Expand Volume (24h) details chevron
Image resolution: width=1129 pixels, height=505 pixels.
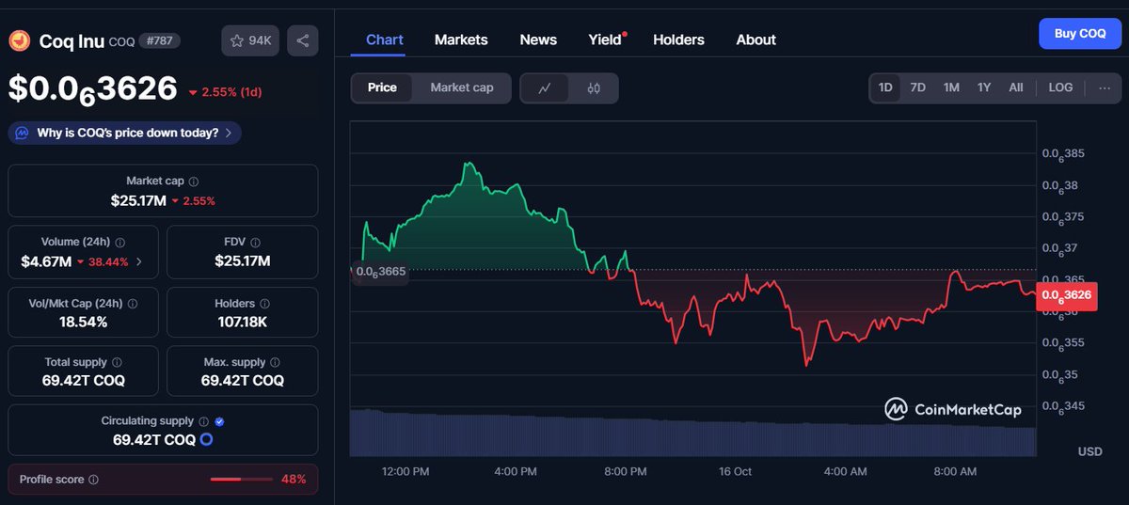[139, 261]
